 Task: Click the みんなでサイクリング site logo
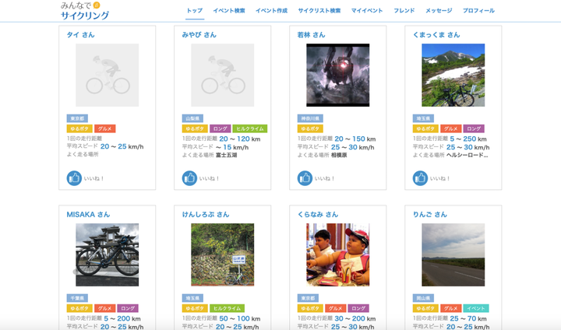click(x=85, y=11)
